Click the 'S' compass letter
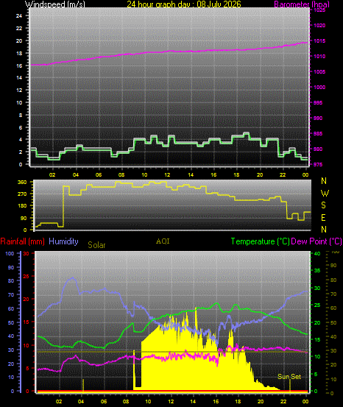The image size is (343, 407). tap(324, 205)
